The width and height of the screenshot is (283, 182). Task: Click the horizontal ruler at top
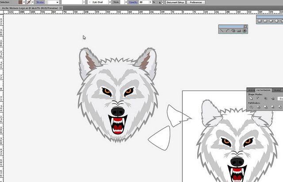tap(142, 12)
